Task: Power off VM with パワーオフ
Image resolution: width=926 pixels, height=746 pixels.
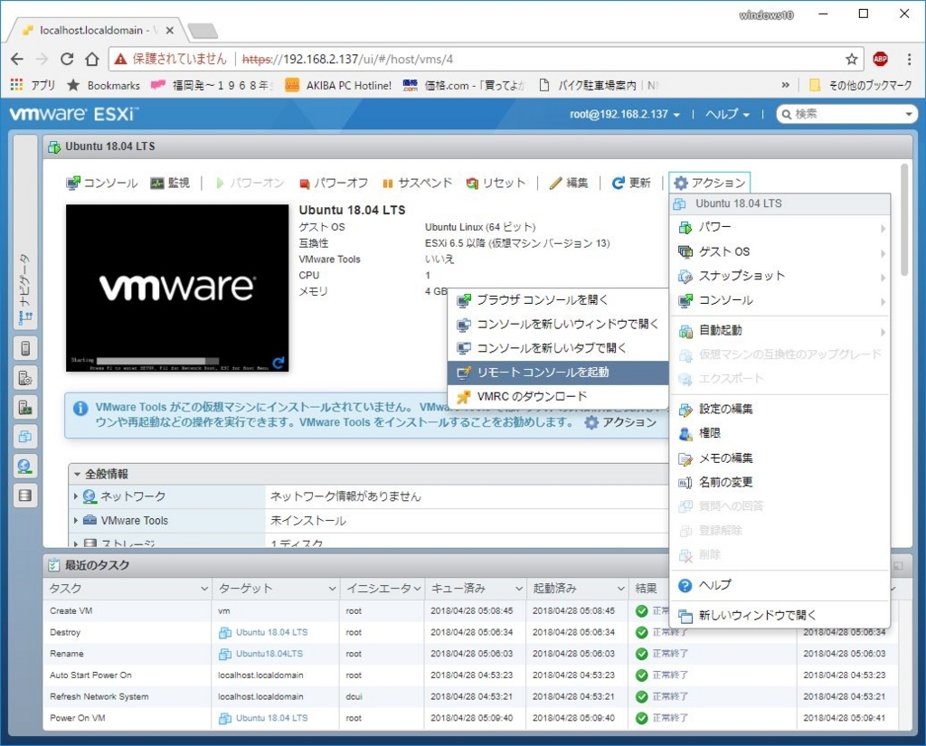Action: click(334, 183)
